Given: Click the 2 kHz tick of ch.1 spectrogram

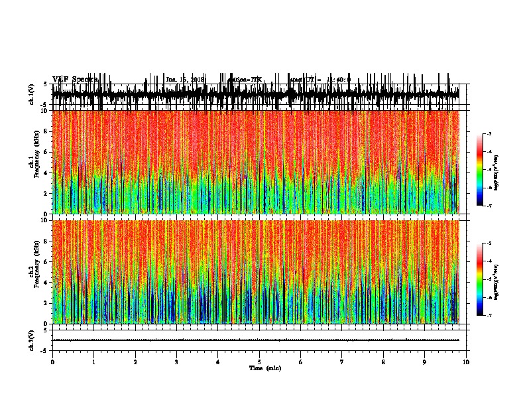Looking at the screenshot, I should coord(46,193).
